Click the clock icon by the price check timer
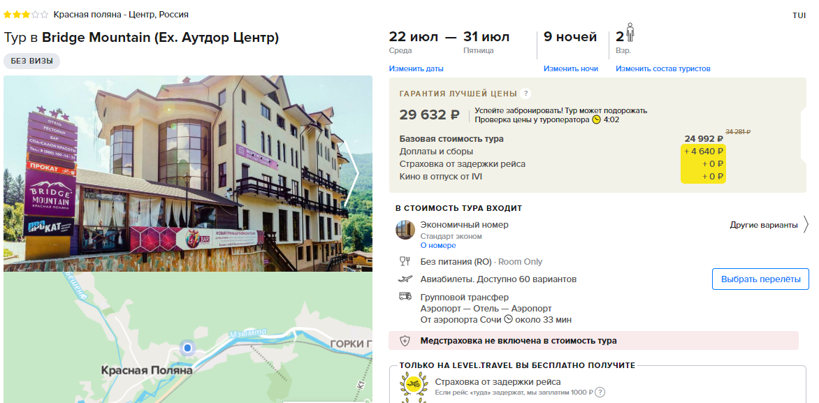 (597, 119)
